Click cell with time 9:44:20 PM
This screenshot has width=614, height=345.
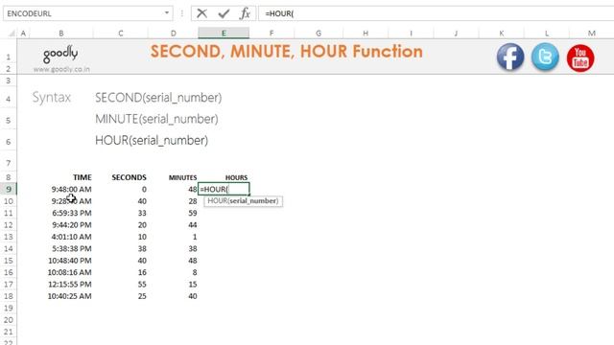click(61, 225)
